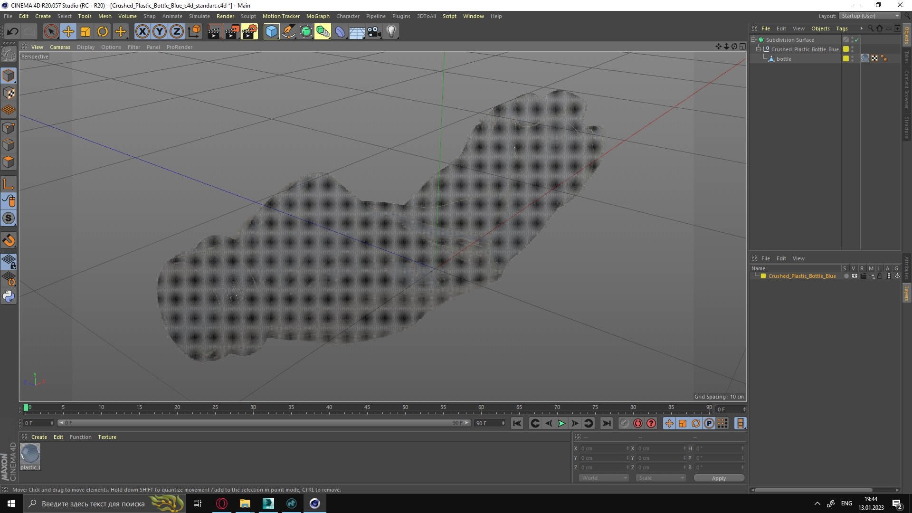Click the Apply button in coordinates
Viewport: 912px width, 513px height.
point(719,478)
